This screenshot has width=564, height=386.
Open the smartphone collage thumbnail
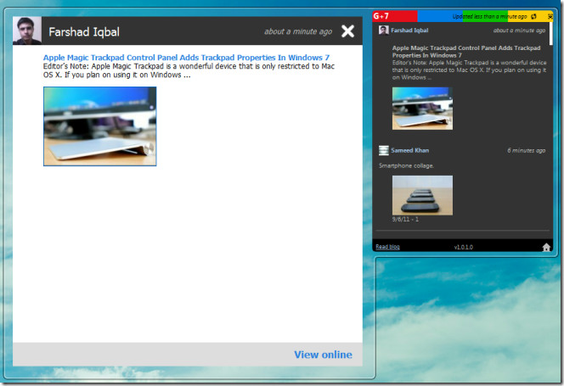coord(422,195)
